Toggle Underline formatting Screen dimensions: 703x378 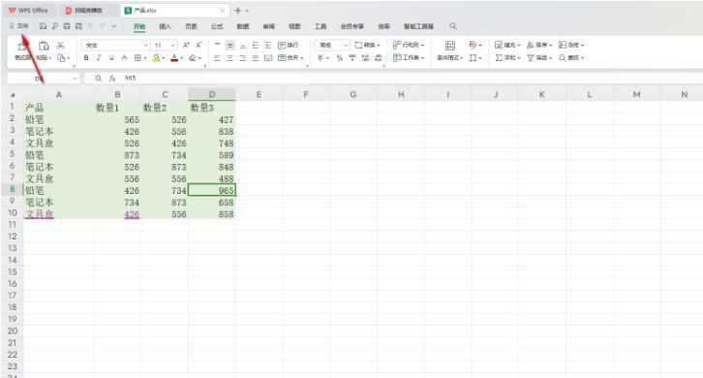point(111,58)
